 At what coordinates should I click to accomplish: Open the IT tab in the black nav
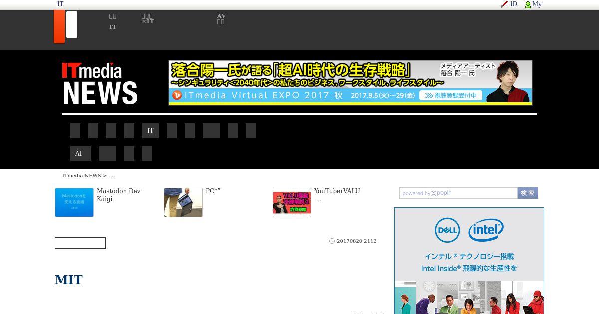(150, 131)
